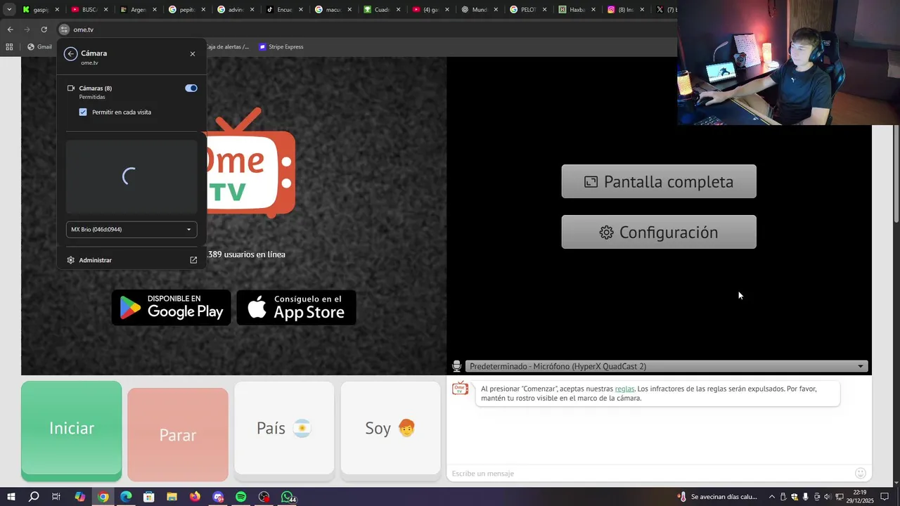Click Pantalla completa button

point(659,181)
